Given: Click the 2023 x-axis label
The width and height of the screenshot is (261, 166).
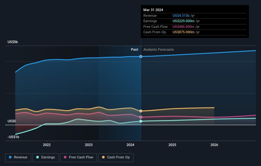Looking at the screenshot, I should tap(89, 145).
